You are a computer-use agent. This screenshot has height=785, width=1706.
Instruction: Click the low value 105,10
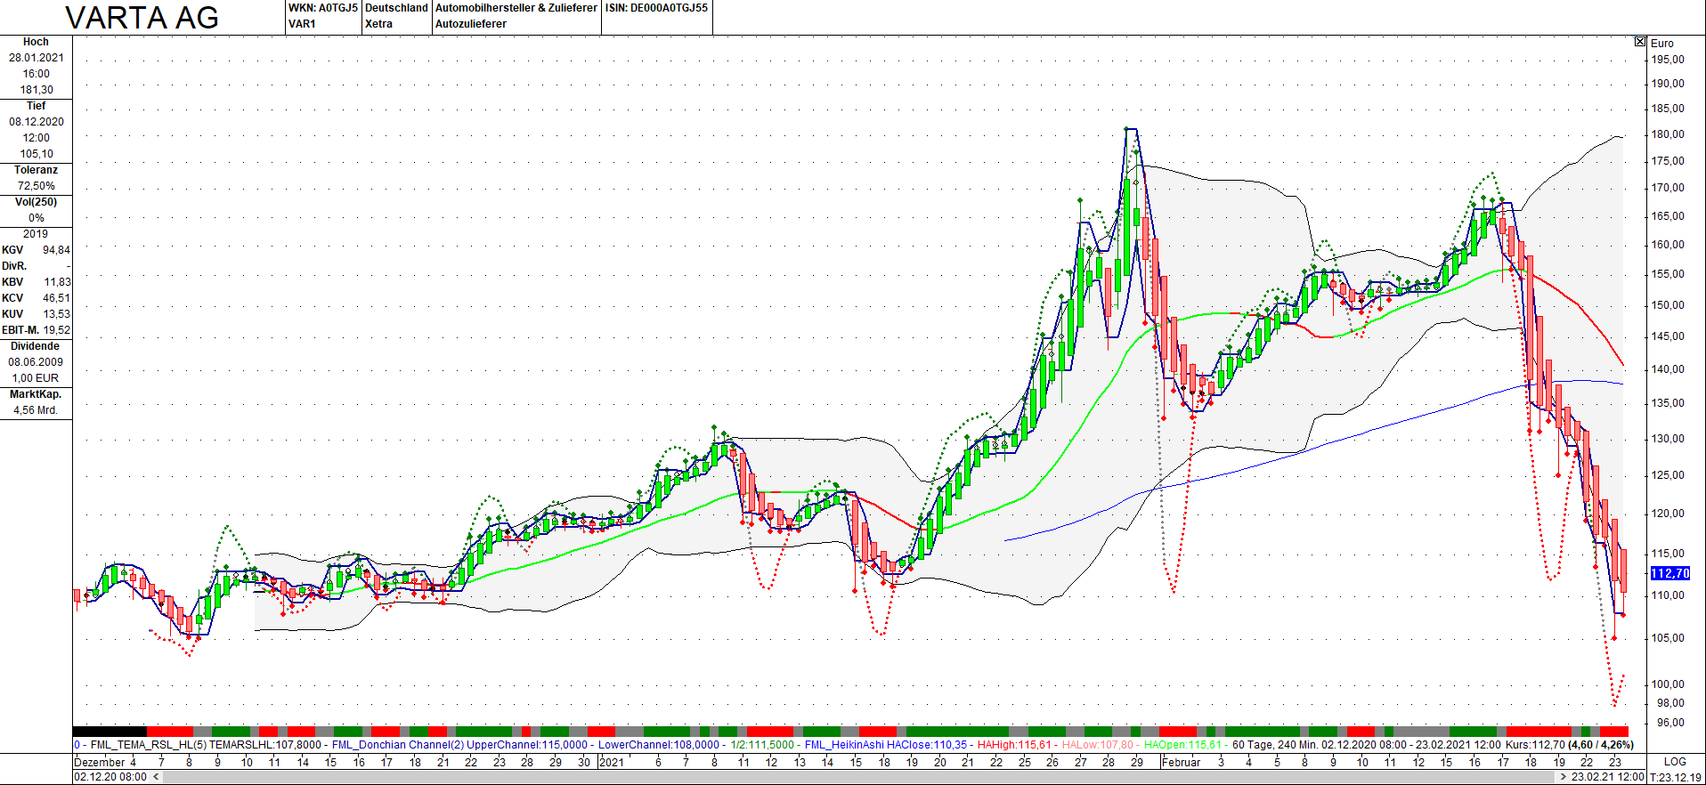coord(37,154)
